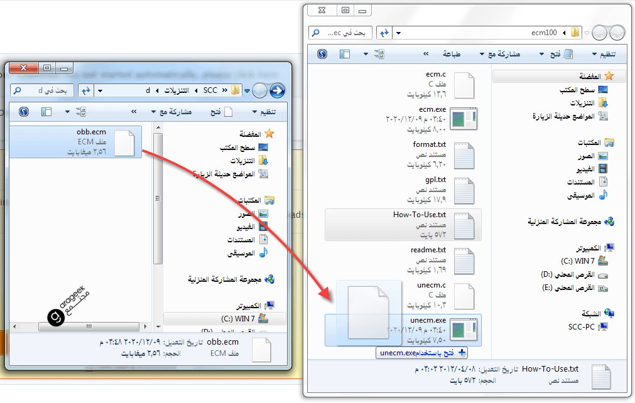Viewport: 635px width, 403px height.
Task: Click الشبكة network icon in ecm100 window
Action: coord(609,313)
